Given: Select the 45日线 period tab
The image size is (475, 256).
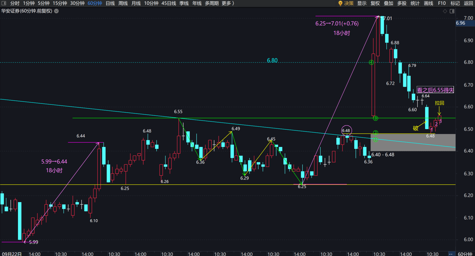Looking at the screenshot, I should pyautogui.click(x=169, y=3).
